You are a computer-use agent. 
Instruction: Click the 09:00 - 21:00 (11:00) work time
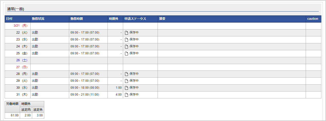(x=85, y=95)
